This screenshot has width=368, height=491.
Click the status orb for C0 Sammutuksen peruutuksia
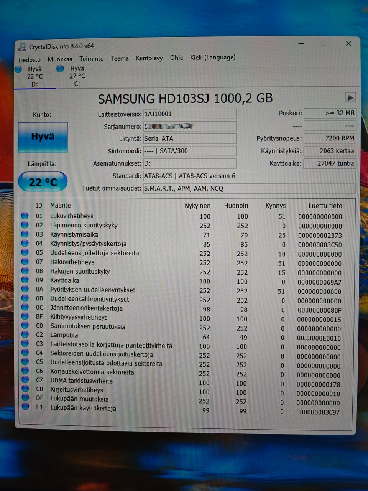pyautogui.click(x=25, y=325)
